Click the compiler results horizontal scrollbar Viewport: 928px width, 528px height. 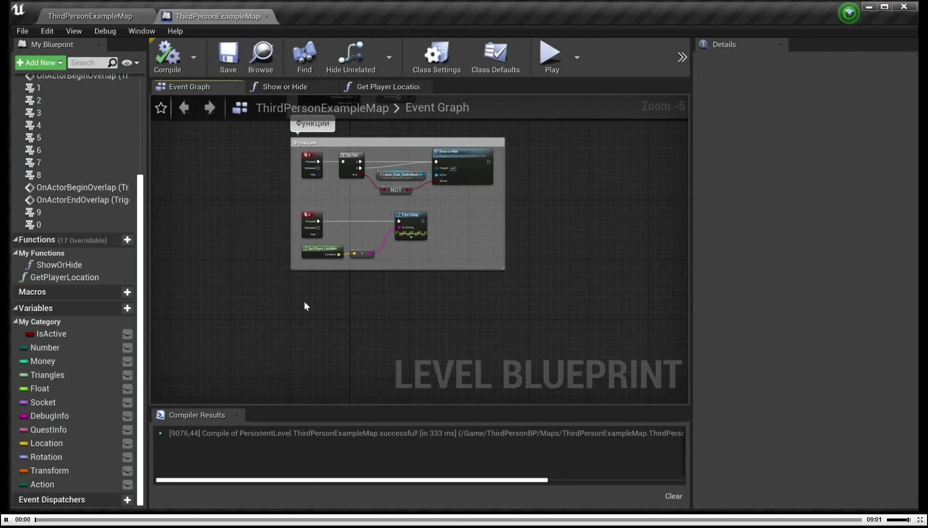pyautogui.click(x=352, y=480)
